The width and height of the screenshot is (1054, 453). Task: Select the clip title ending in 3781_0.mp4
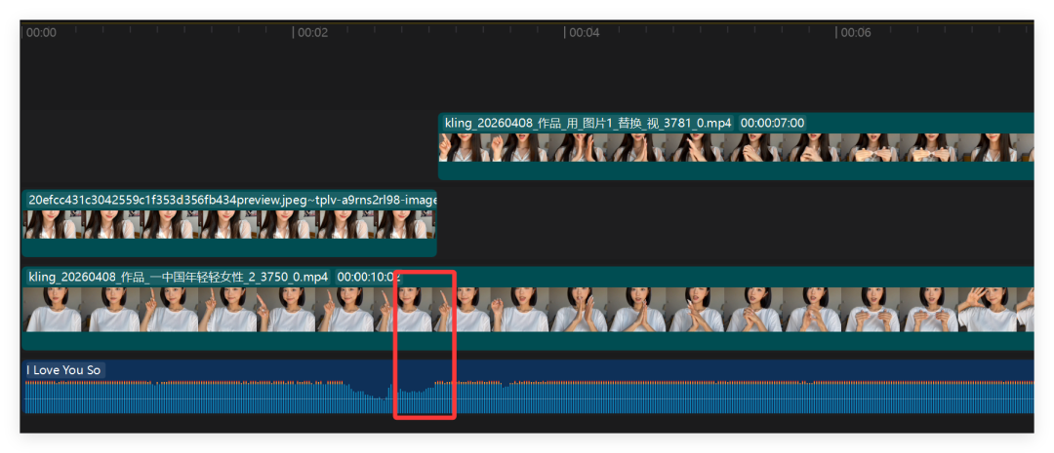[x=588, y=123]
